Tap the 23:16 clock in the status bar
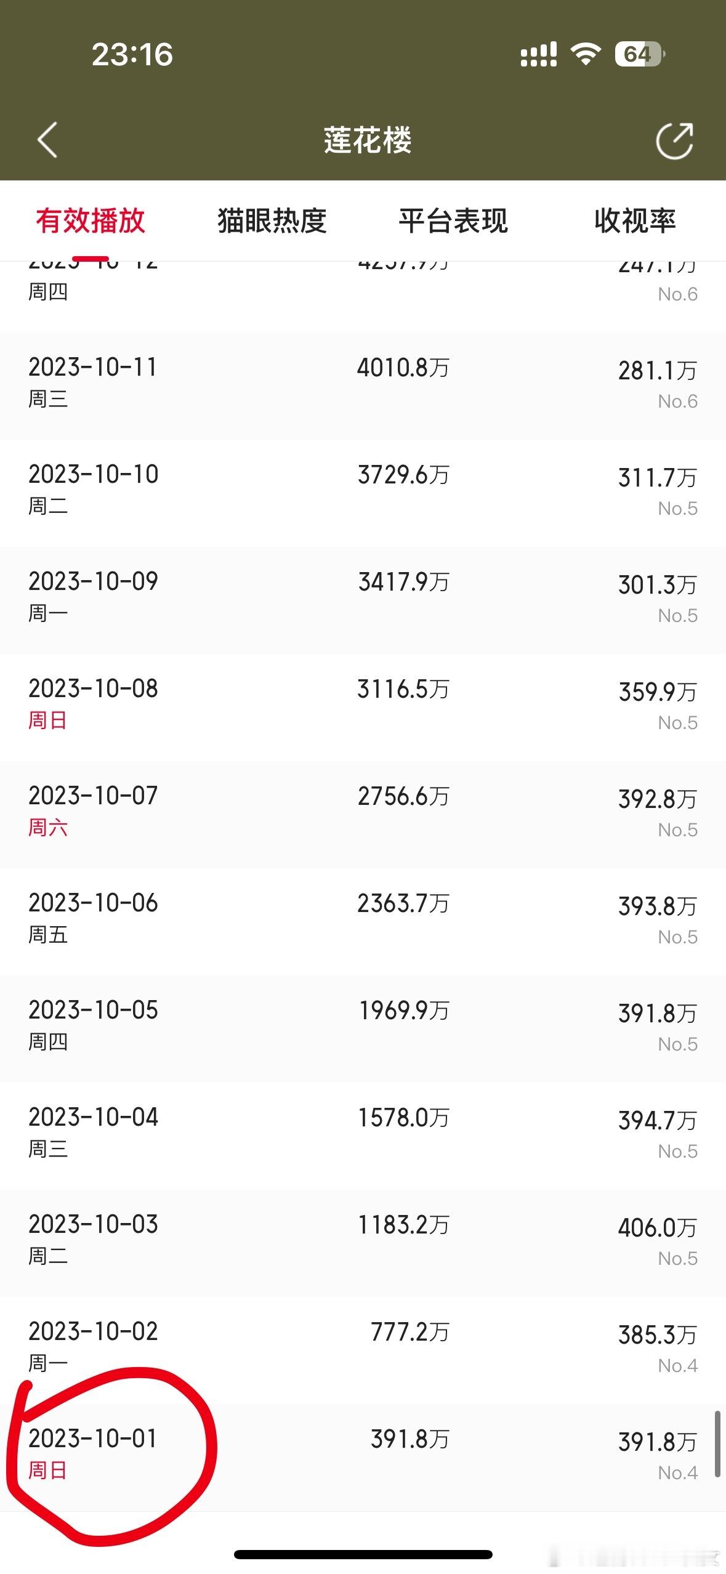Viewport: 726px width, 1574px height. point(132,55)
